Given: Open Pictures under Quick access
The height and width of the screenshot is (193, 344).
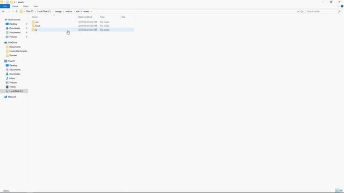Looking at the screenshot, I should coord(13,37).
